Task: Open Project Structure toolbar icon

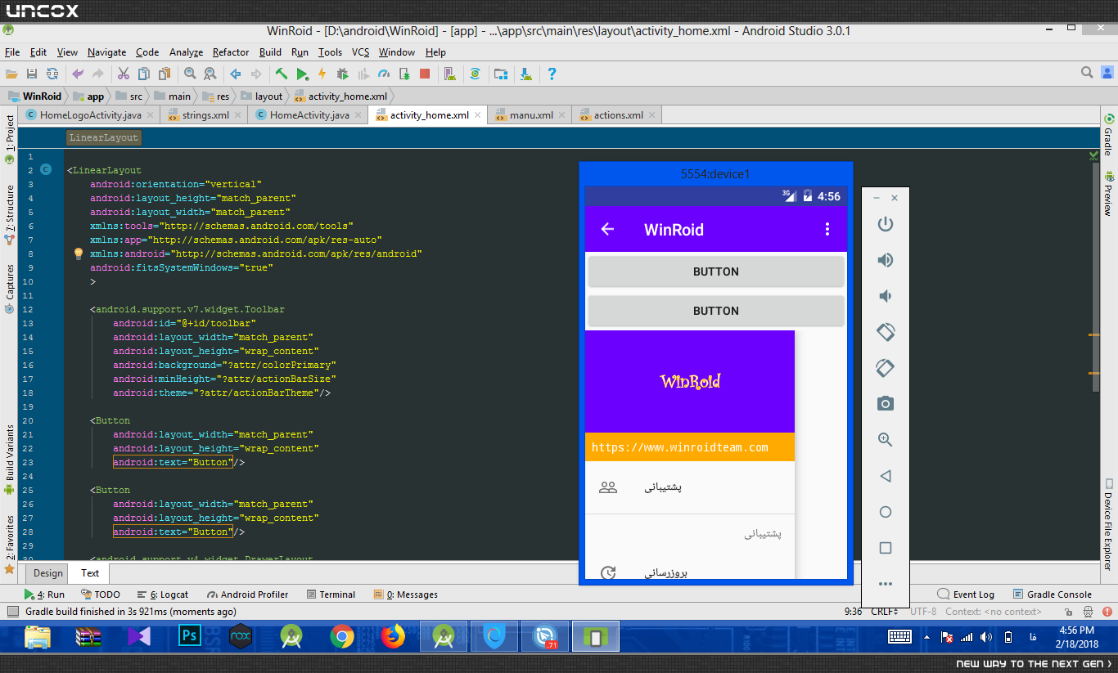Action: coord(500,74)
